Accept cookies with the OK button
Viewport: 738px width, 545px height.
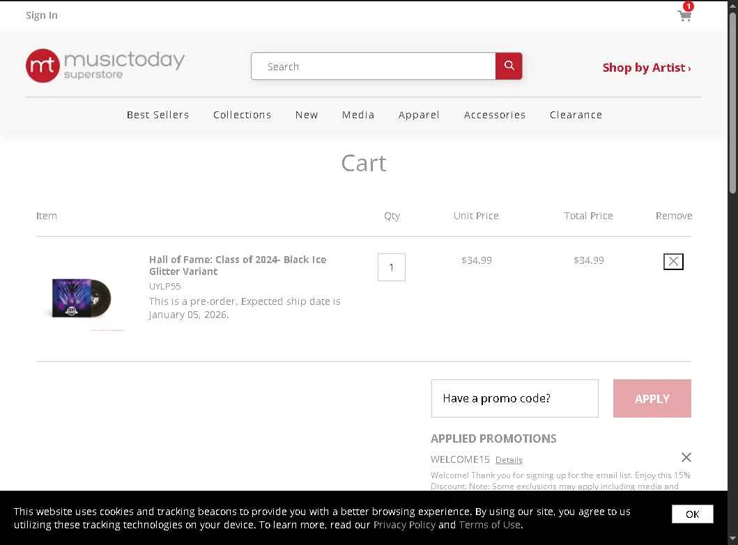[x=692, y=514]
